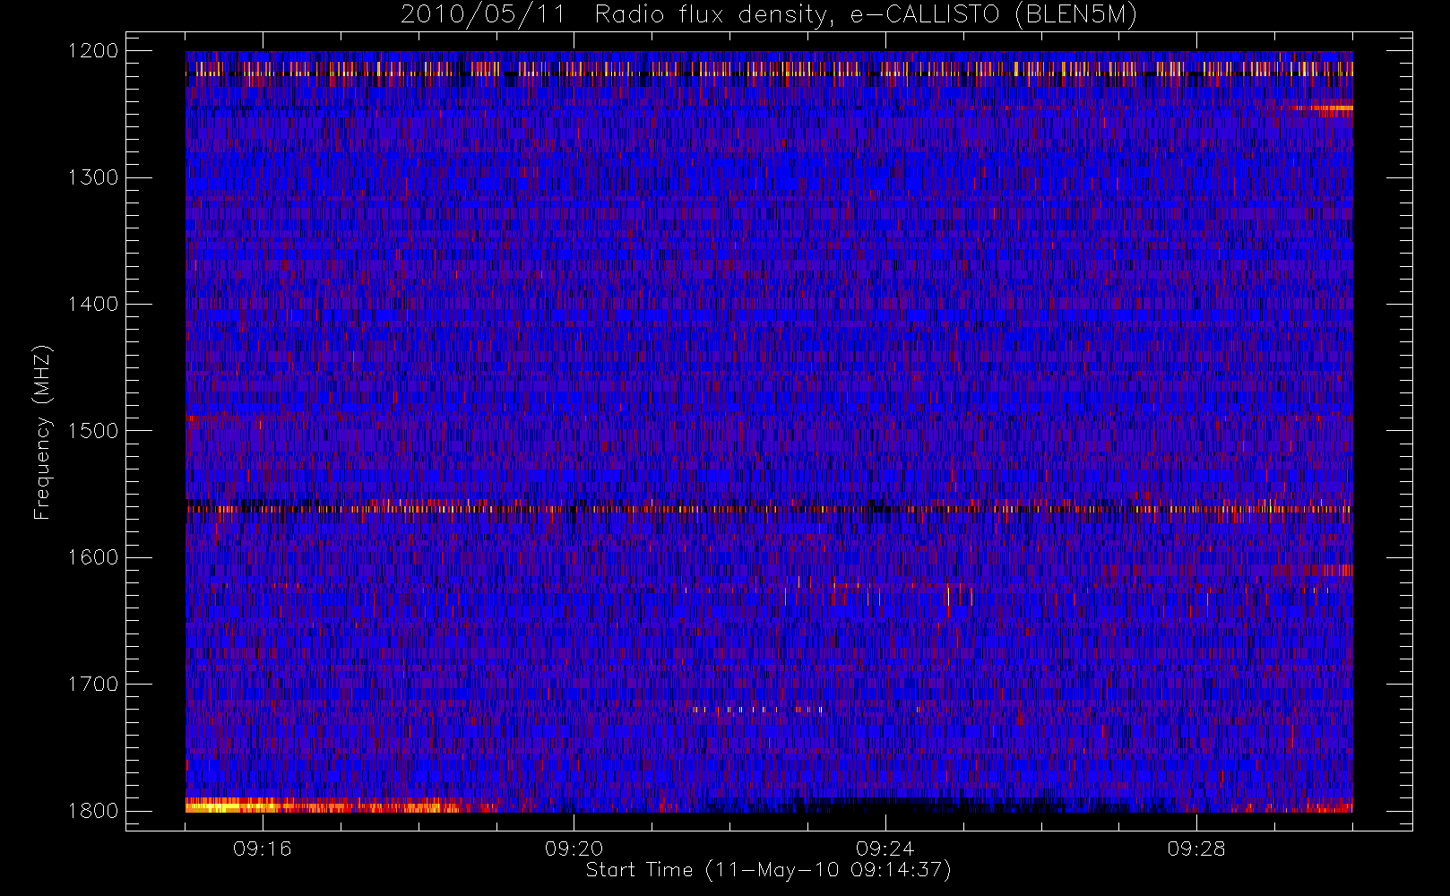Click the 1500 frequency tick label

click(x=93, y=431)
